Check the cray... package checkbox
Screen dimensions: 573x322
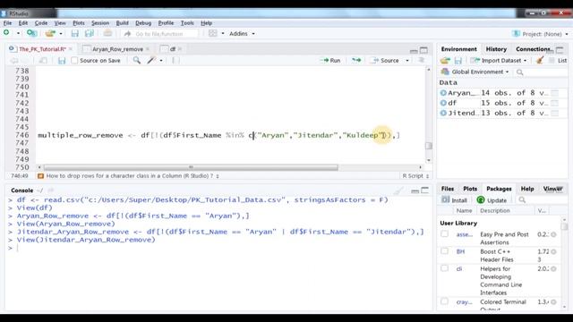click(444, 301)
